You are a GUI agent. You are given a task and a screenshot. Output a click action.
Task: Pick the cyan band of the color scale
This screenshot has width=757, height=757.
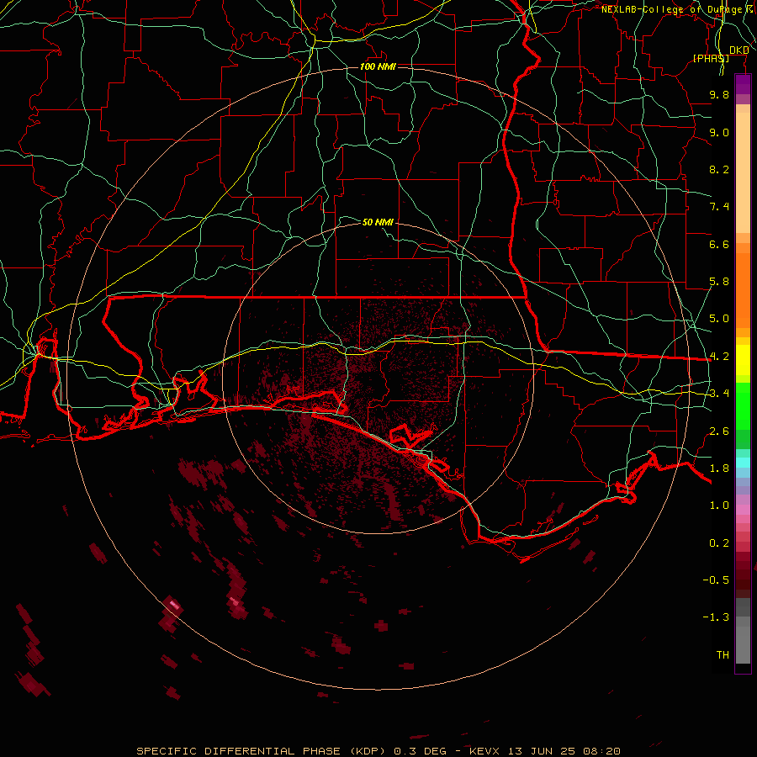[x=743, y=462]
